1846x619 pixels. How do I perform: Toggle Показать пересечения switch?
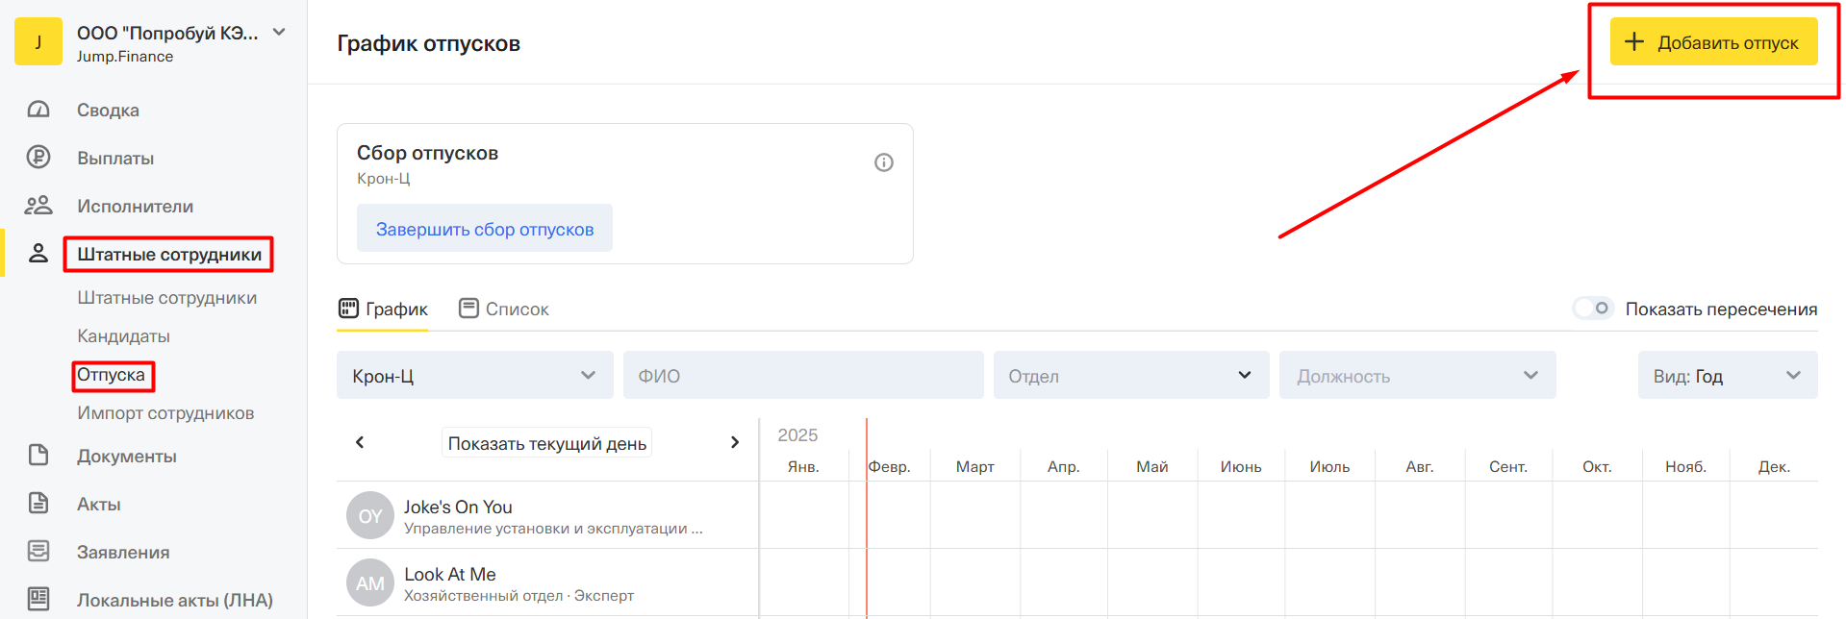[x=1593, y=309]
